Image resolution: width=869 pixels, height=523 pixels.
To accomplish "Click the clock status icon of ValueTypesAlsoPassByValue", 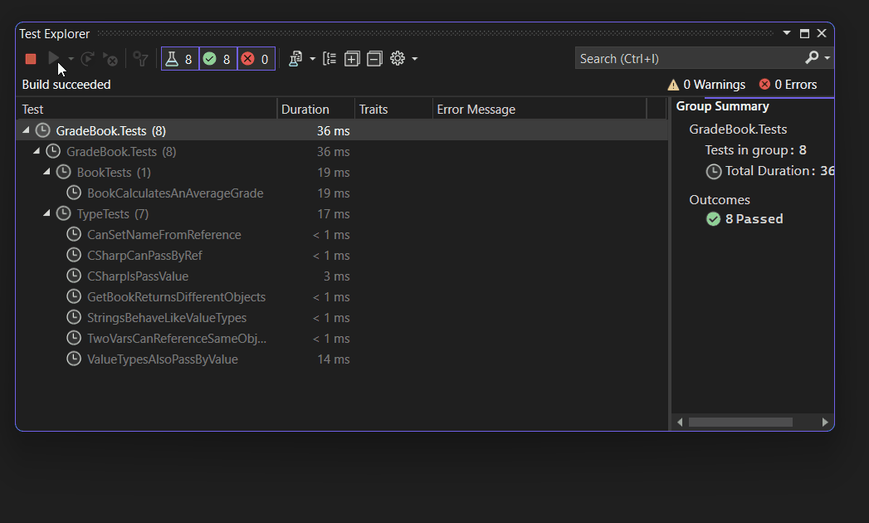I will click(74, 359).
